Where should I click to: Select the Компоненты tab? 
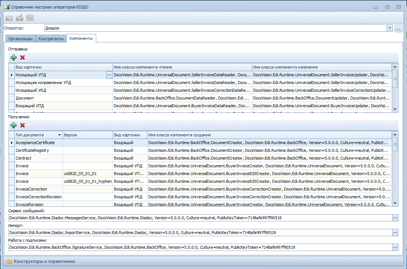(81, 38)
